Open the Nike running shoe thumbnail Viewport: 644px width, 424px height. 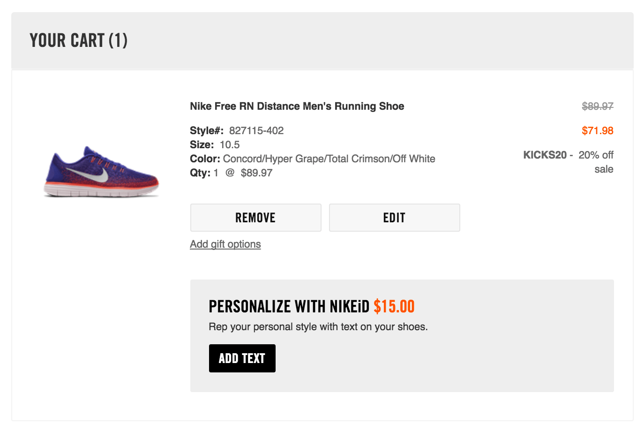coord(102,172)
